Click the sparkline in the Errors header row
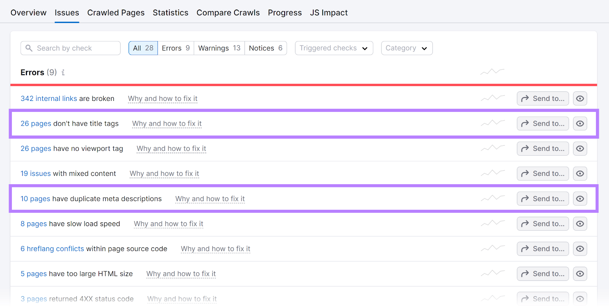The width and height of the screenshot is (609, 308). pyautogui.click(x=492, y=72)
